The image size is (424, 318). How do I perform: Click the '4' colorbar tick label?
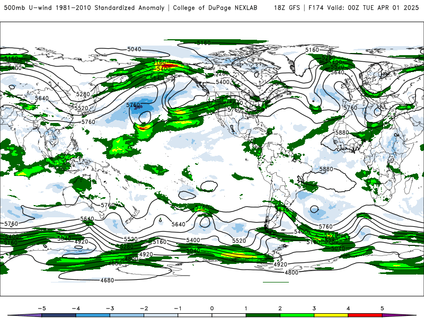348,308
